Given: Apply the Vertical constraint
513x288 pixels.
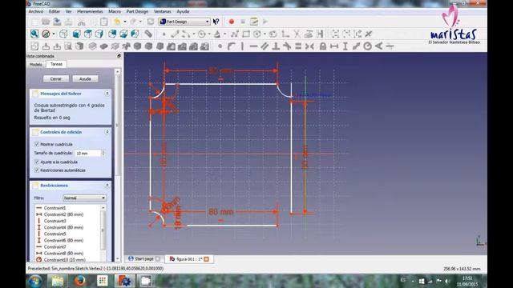Looking at the screenshot, I should [x=242, y=46].
